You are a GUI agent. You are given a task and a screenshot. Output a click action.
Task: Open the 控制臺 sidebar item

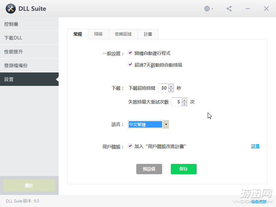[x=29, y=24]
